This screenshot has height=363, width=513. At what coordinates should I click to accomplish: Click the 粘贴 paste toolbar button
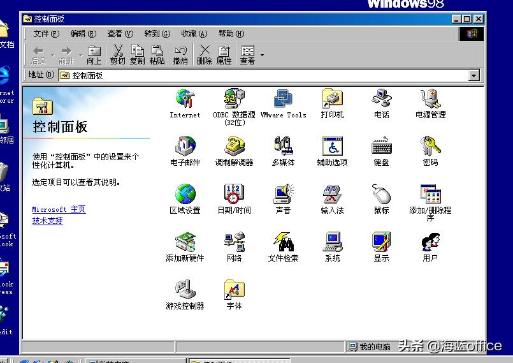tap(157, 55)
